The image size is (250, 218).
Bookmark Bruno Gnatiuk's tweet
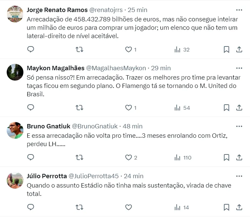click(226, 157)
